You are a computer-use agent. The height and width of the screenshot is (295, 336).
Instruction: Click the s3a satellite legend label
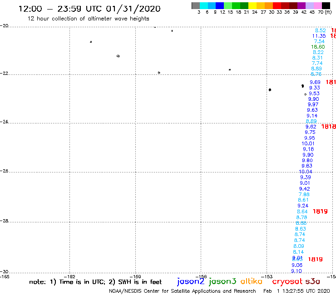tap(312, 281)
